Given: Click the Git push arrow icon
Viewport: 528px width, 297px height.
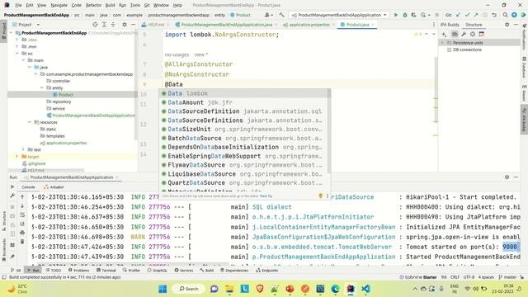Looking at the screenshot, I should pyautogui.click(x=476, y=15).
